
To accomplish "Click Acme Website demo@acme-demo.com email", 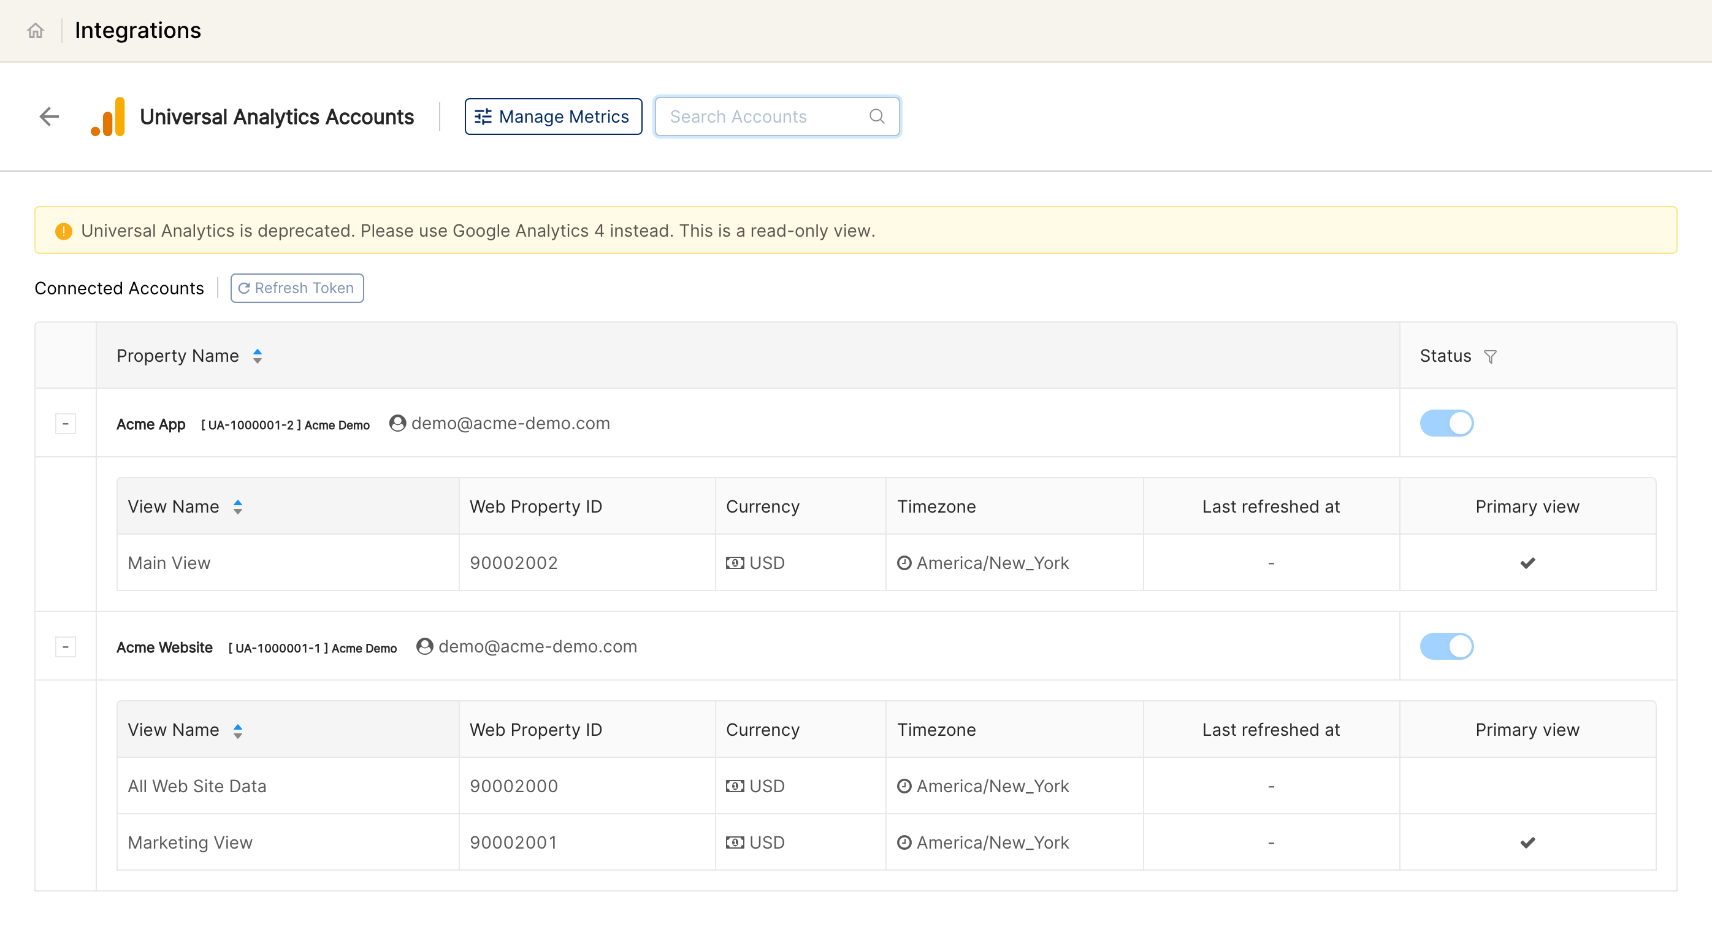I will click(x=538, y=646).
